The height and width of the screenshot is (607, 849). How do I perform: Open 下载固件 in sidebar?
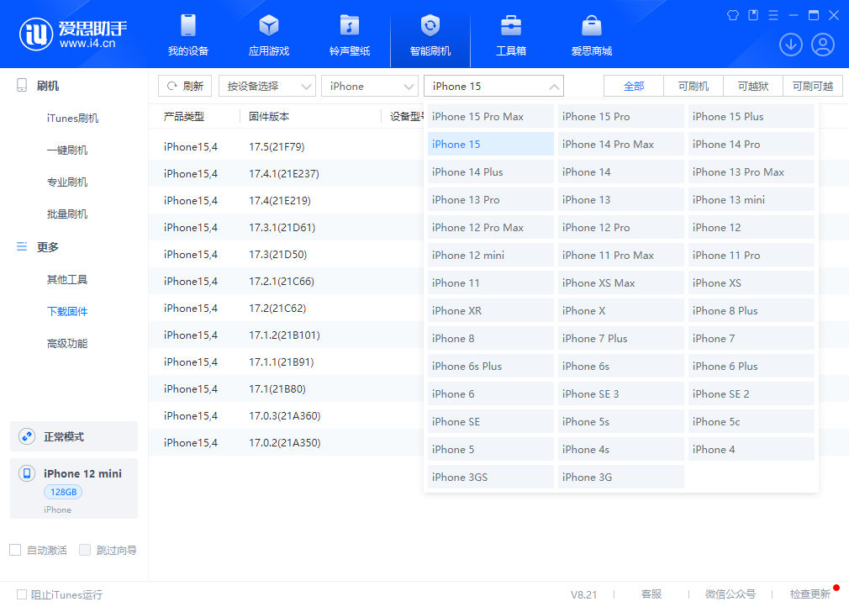pyautogui.click(x=67, y=311)
